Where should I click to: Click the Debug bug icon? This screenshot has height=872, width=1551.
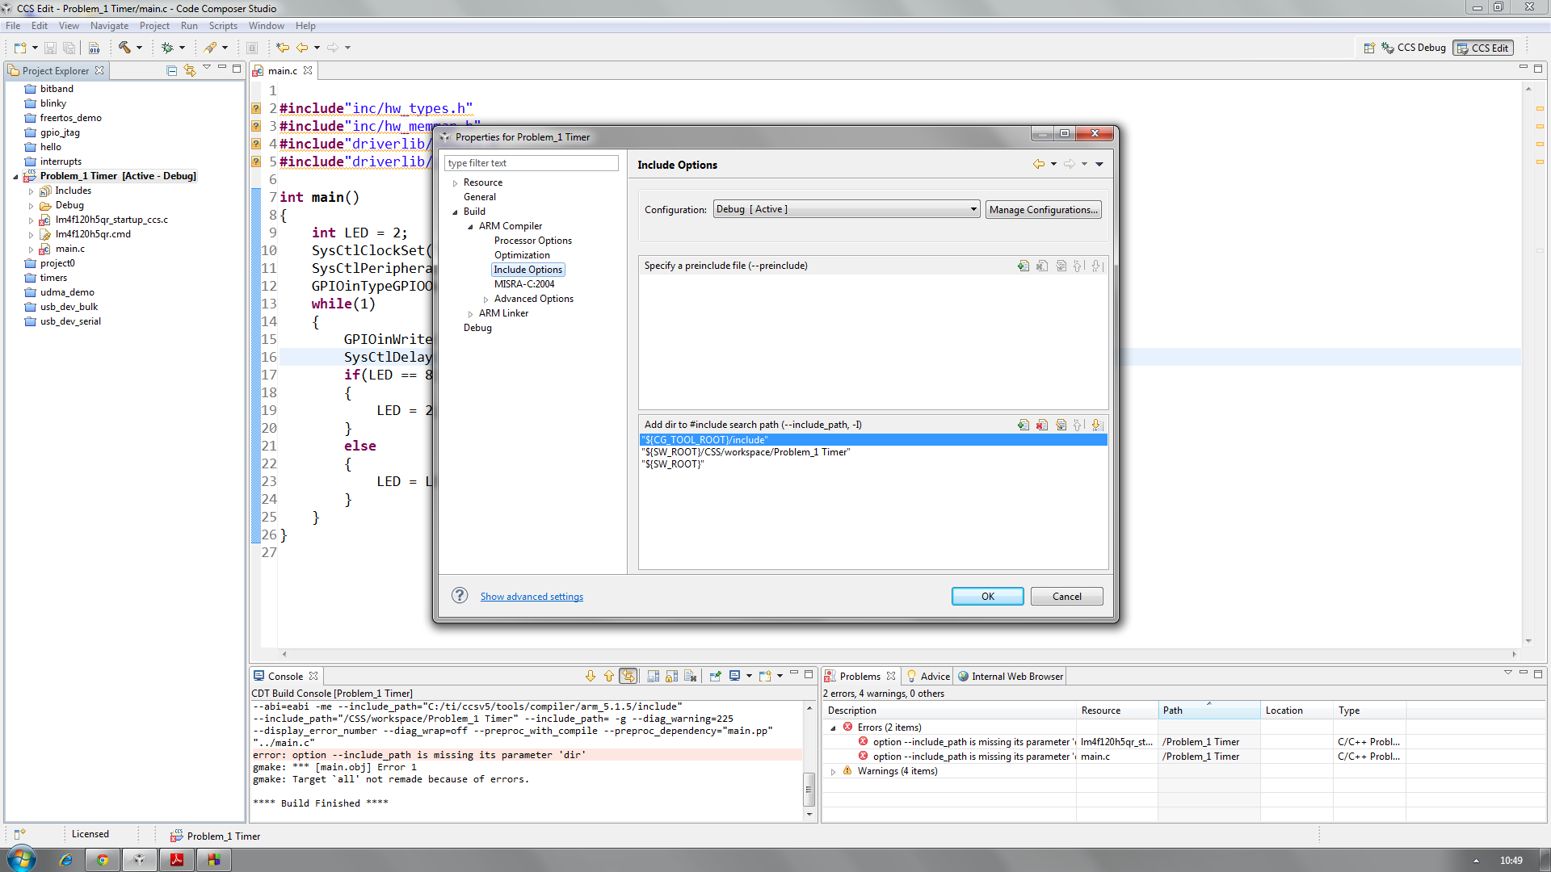(167, 48)
